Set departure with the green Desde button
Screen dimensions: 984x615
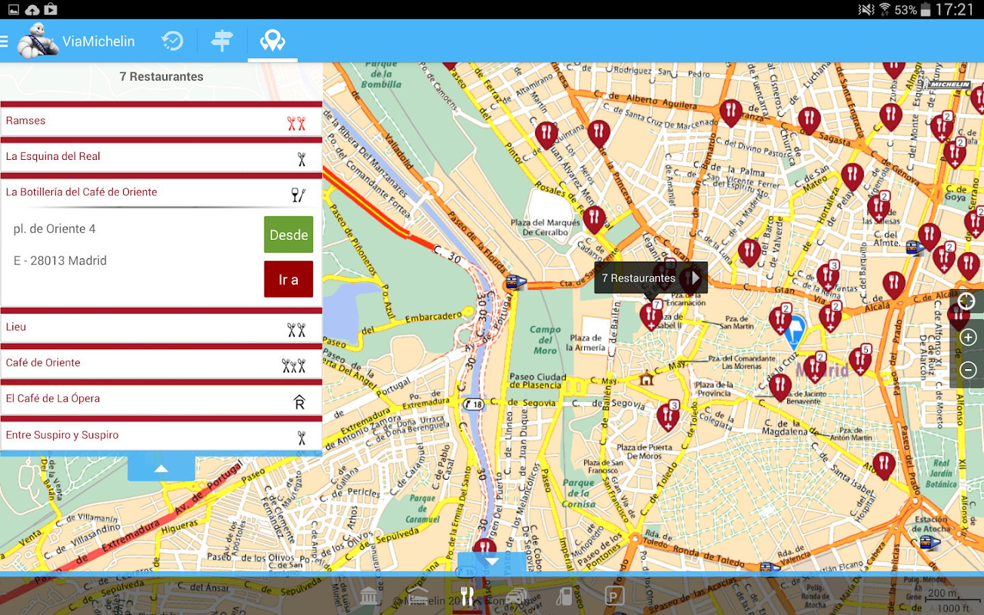pyautogui.click(x=288, y=235)
